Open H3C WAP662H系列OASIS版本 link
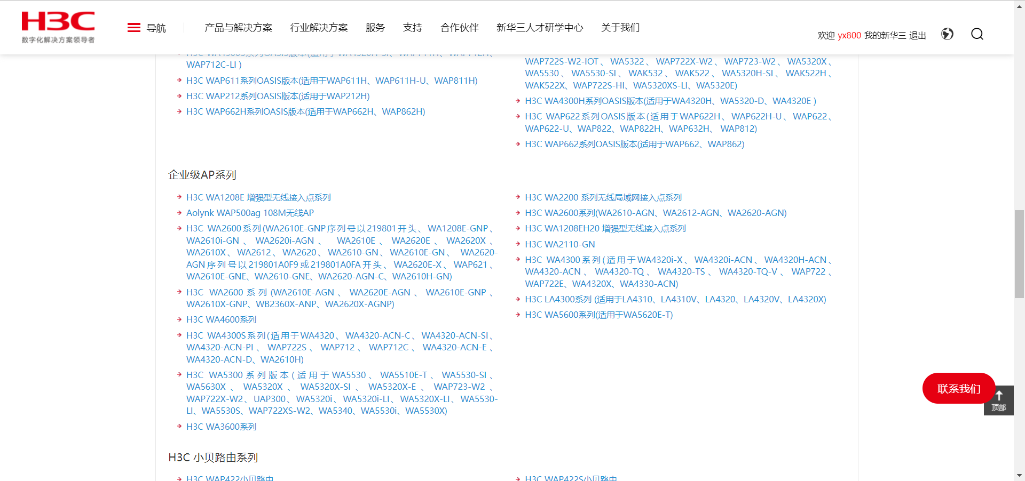 click(306, 111)
